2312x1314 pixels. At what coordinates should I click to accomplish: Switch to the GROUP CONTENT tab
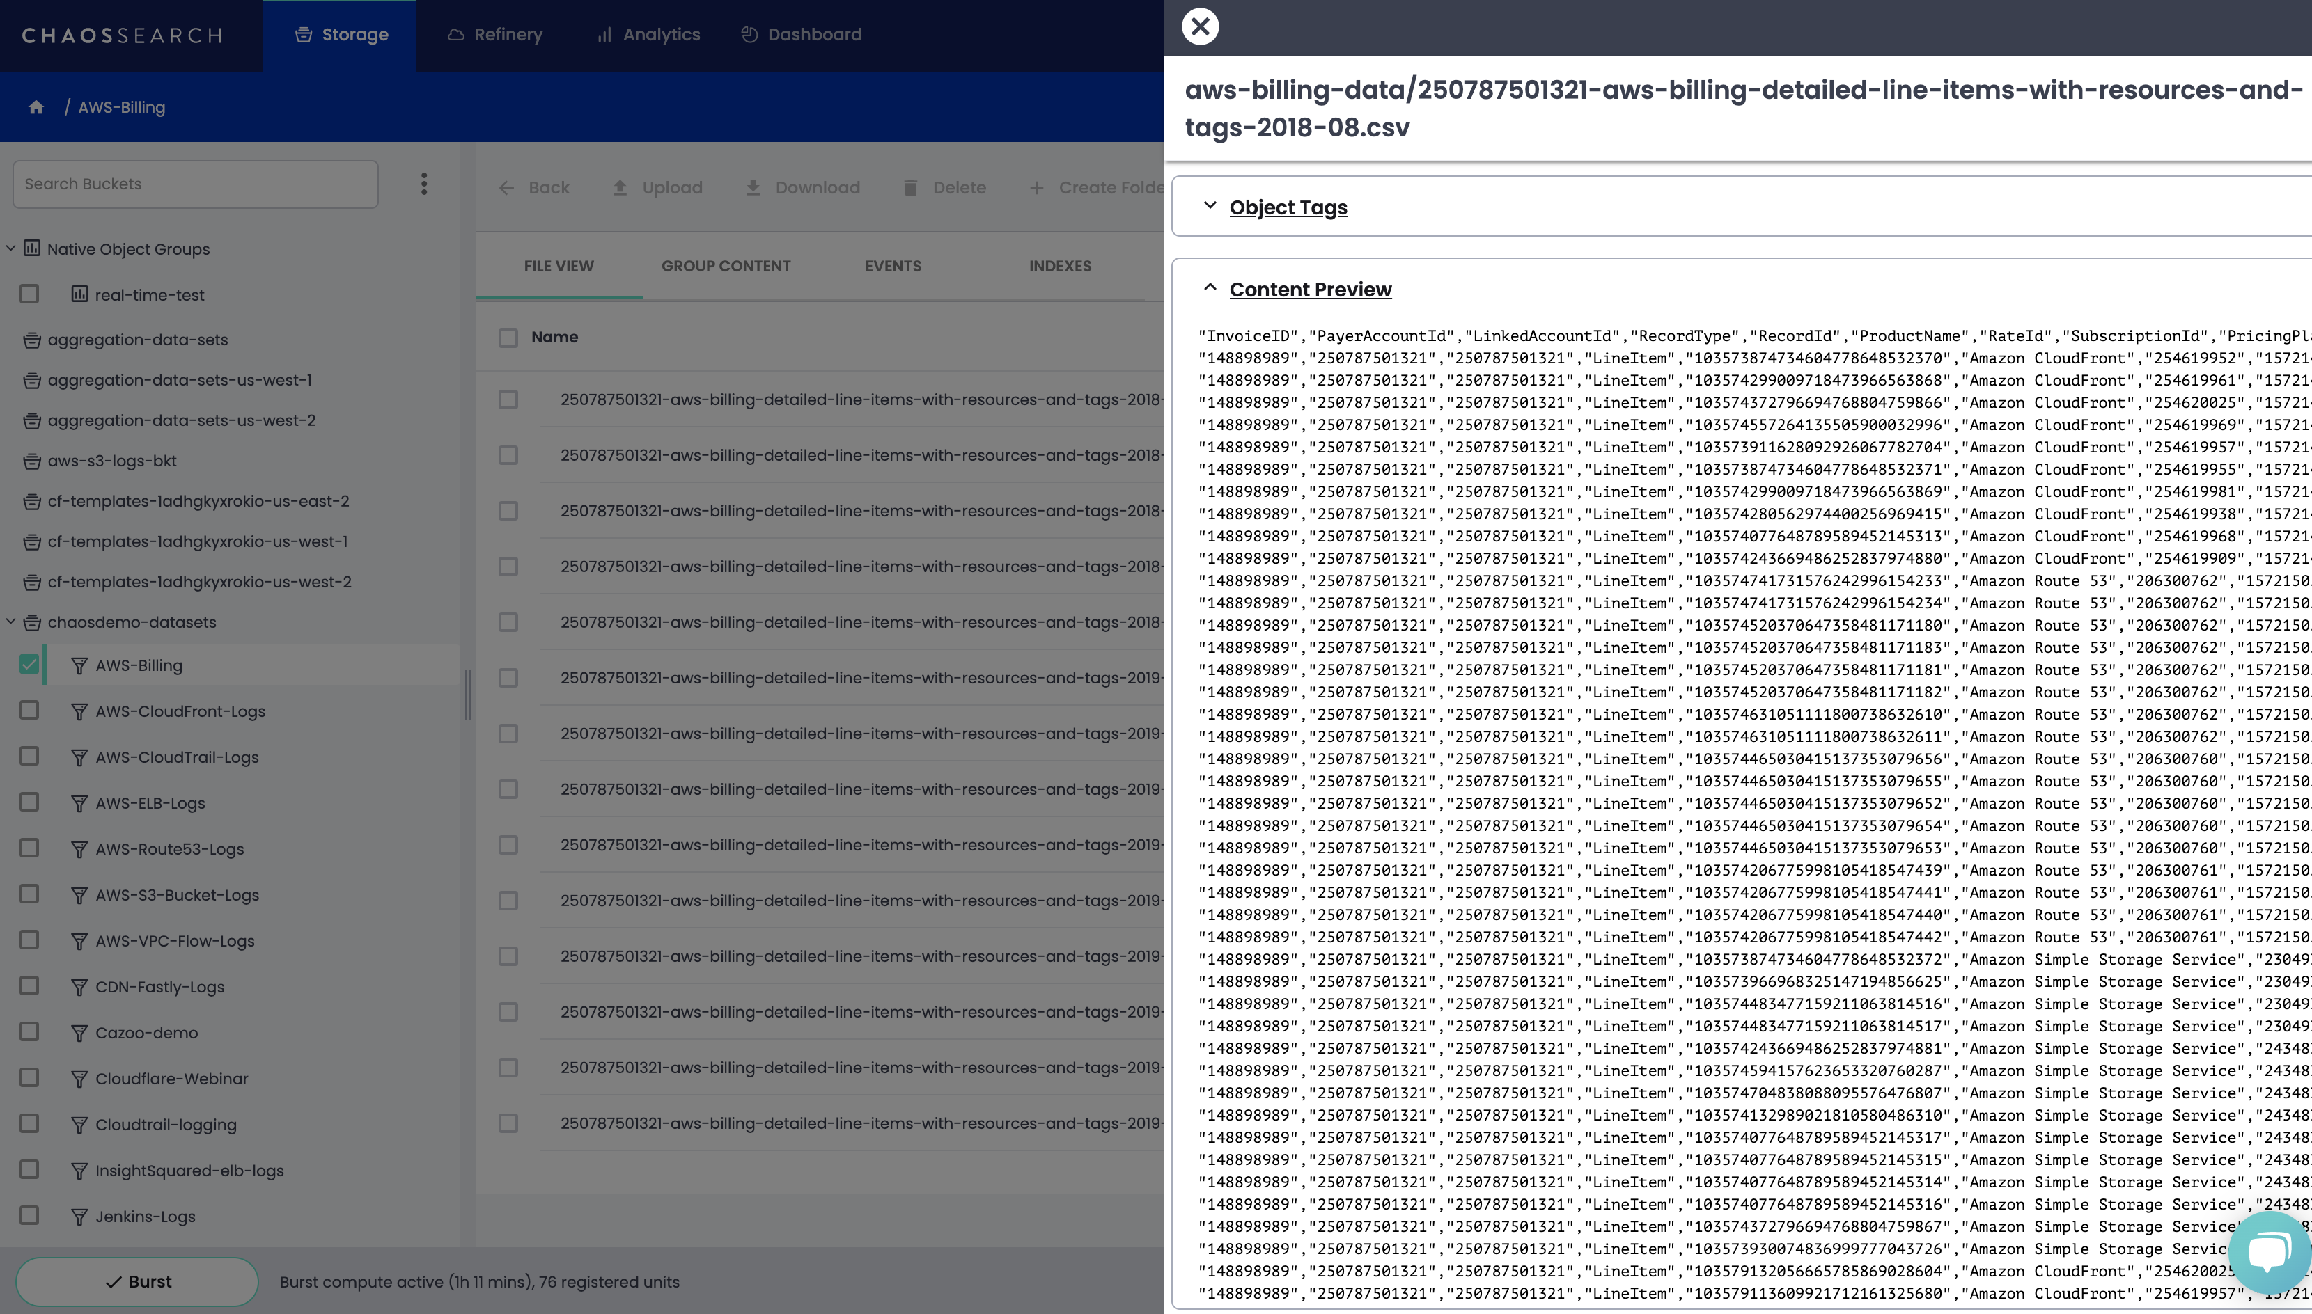(725, 267)
